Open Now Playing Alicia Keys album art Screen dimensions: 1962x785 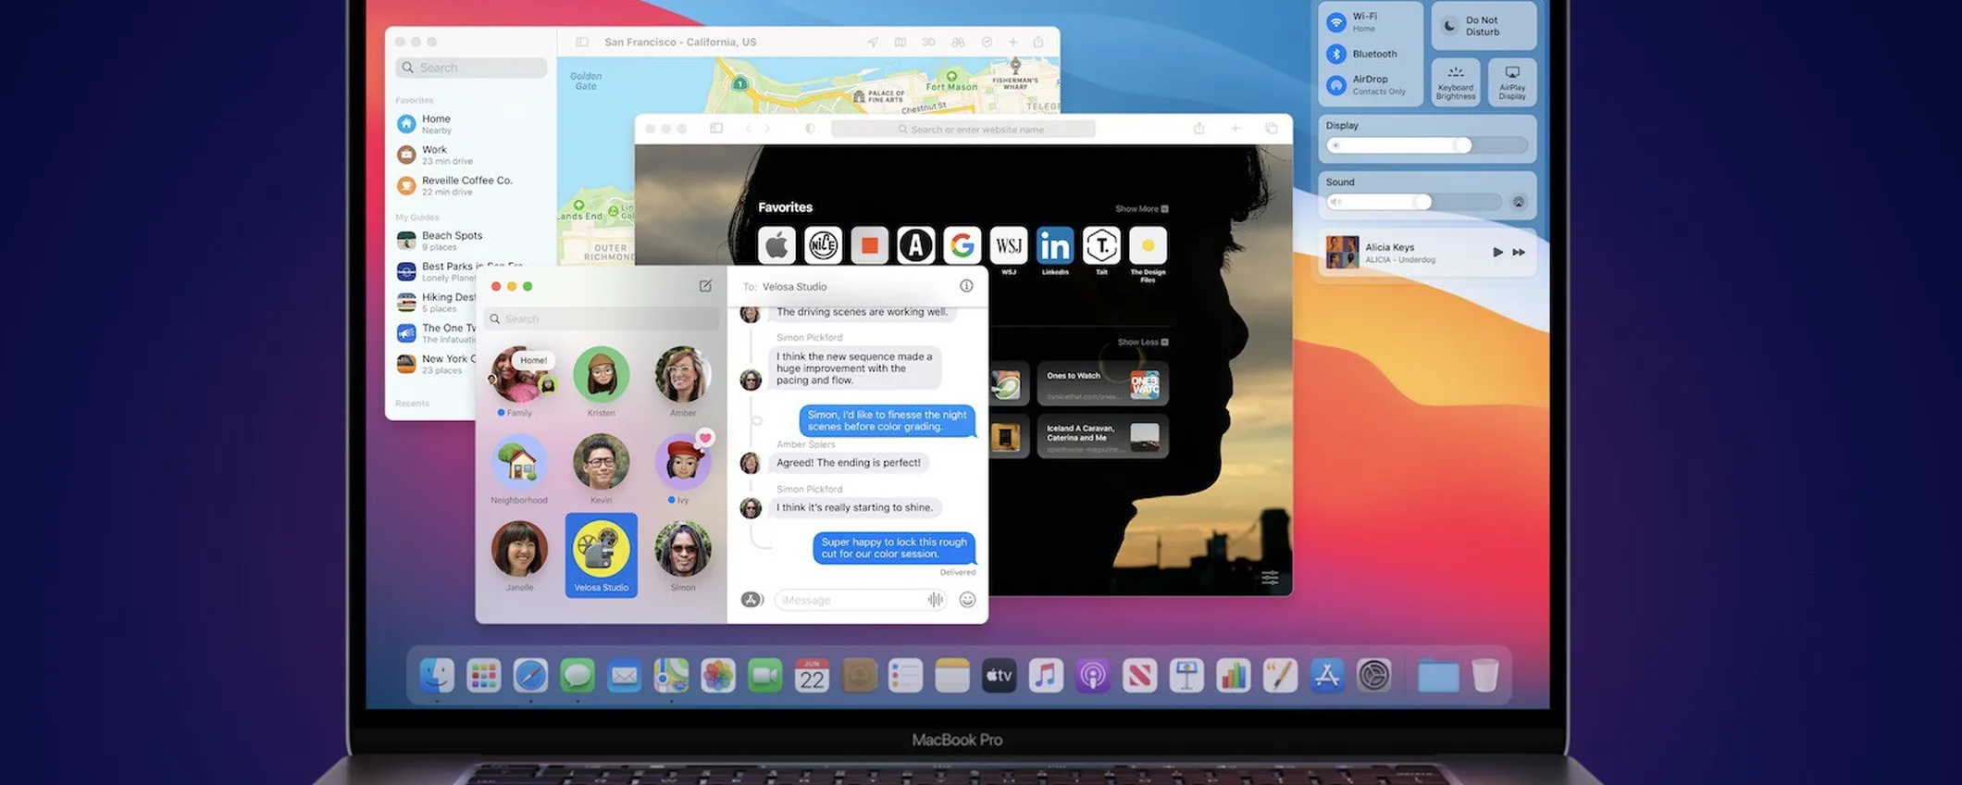click(x=1342, y=252)
